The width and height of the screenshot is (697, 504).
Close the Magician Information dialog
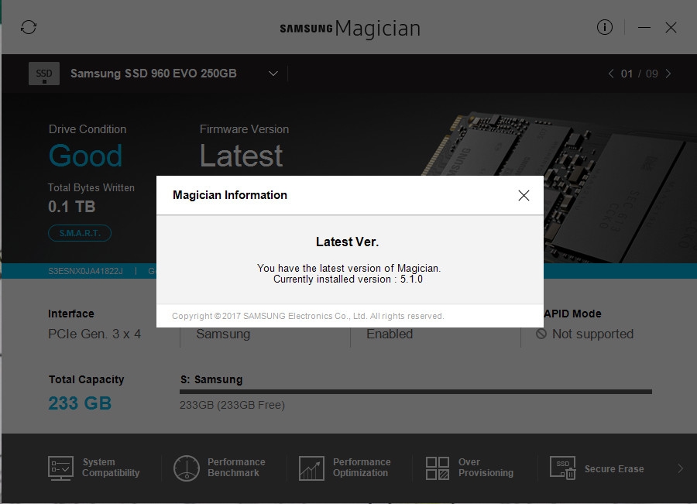click(524, 195)
